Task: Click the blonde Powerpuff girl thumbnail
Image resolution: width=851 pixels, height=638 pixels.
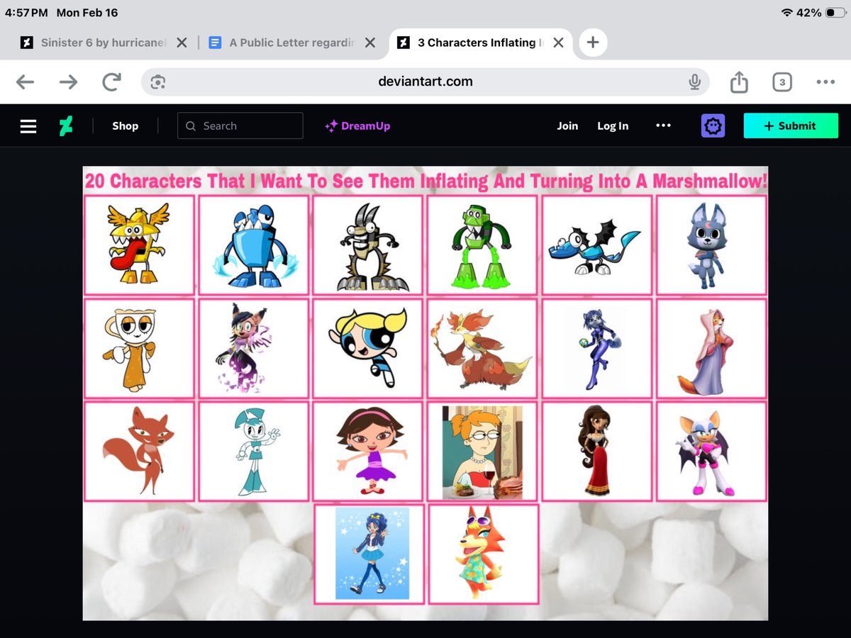Action: click(x=368, y=348)
